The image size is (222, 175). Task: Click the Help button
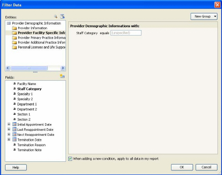coord(16,167)
